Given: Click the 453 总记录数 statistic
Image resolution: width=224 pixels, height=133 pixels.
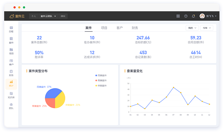Looking at the screenshot, I should pos(143,55).
